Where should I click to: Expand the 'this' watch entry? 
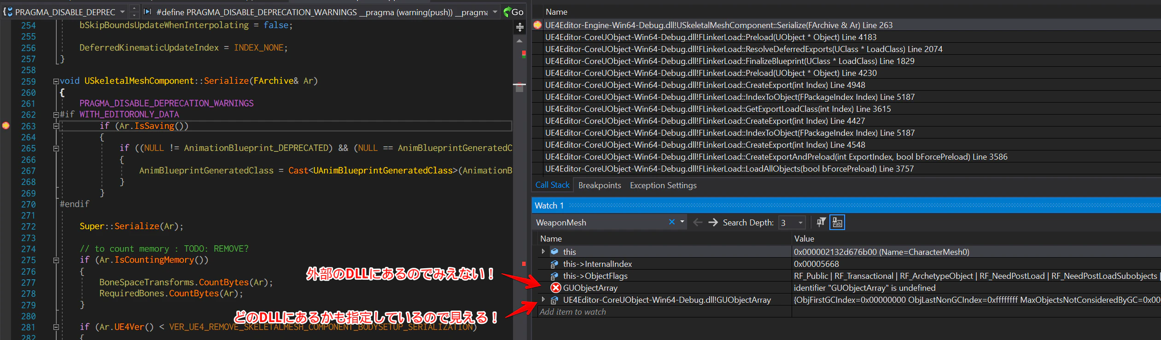pos(543,252)
